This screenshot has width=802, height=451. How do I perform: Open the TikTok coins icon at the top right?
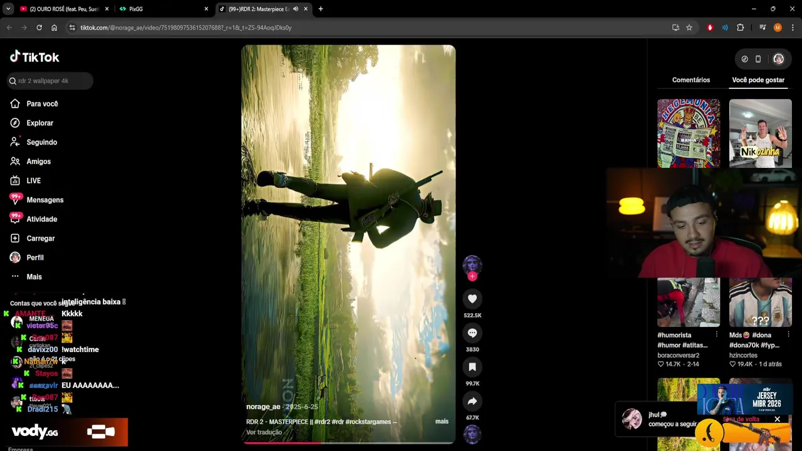[744, 59]
